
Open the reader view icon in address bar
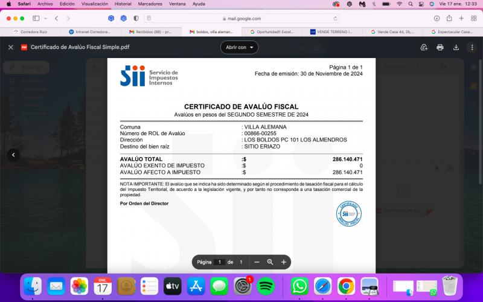pos(149,19)
